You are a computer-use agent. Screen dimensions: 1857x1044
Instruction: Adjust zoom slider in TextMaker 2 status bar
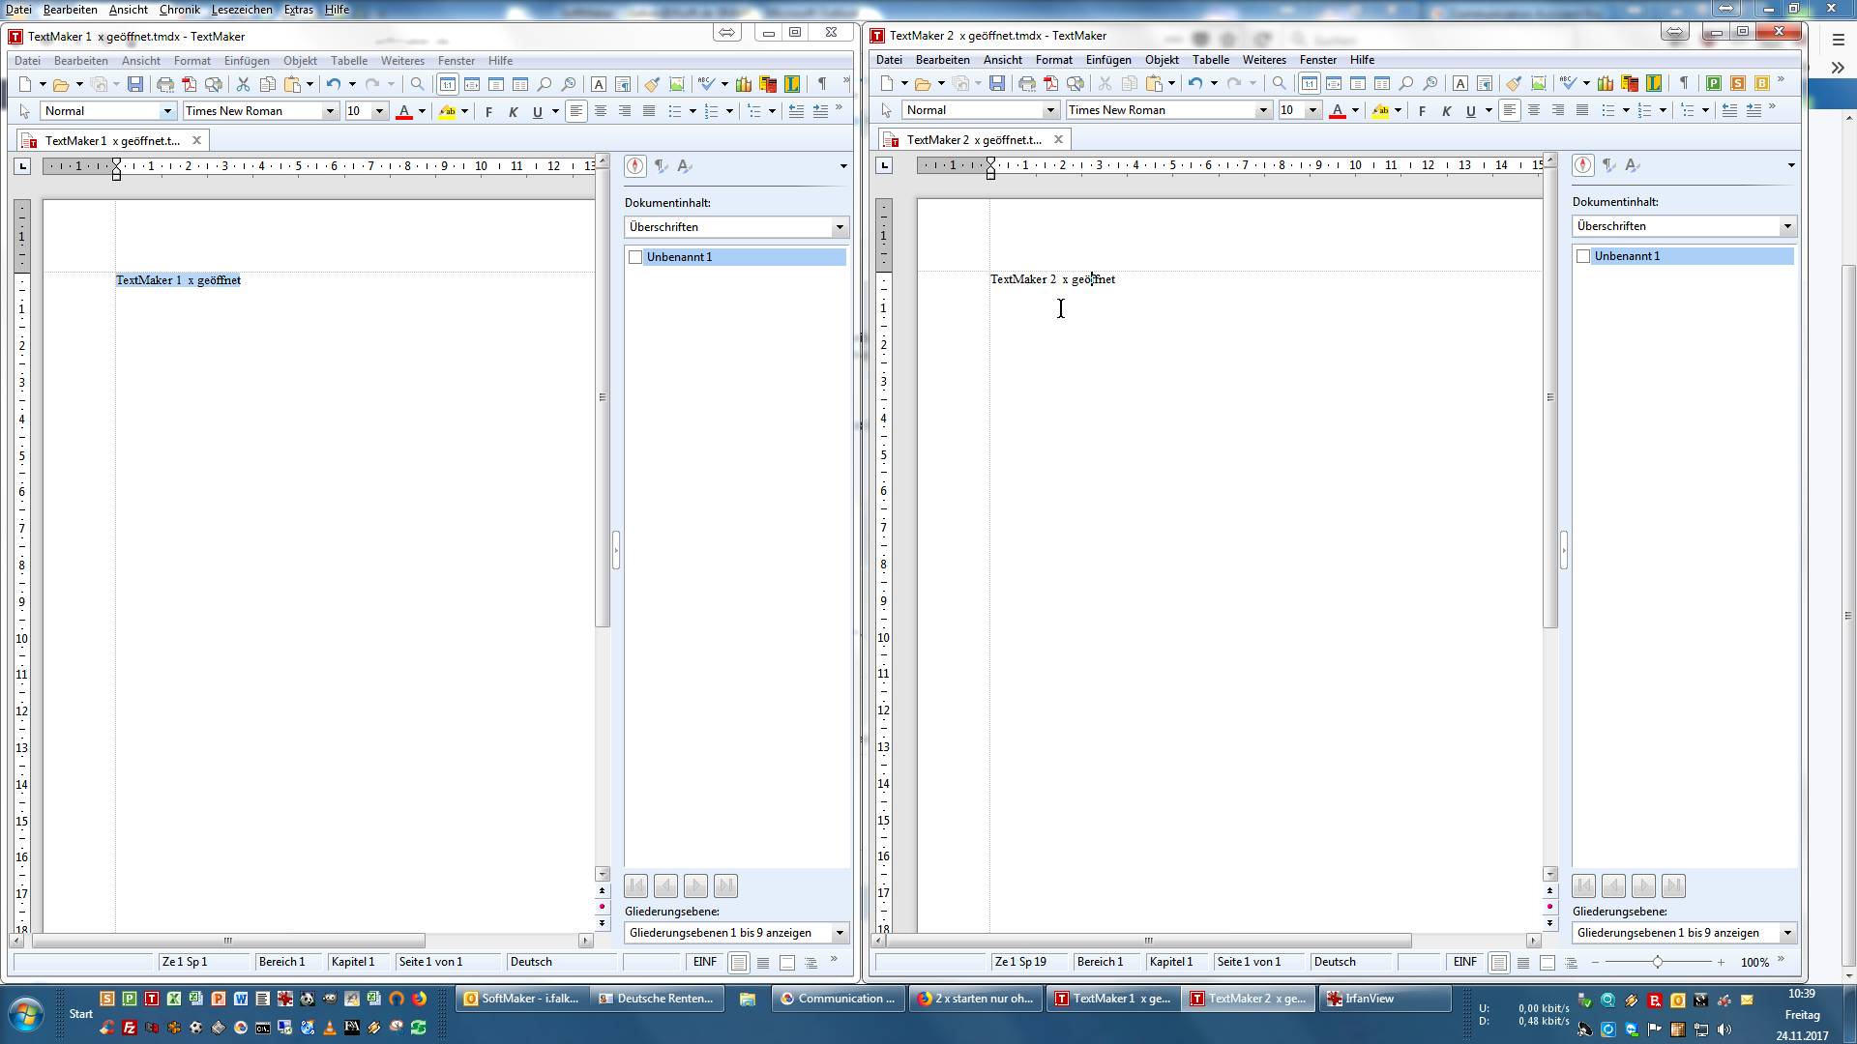tap(1658, 962)
